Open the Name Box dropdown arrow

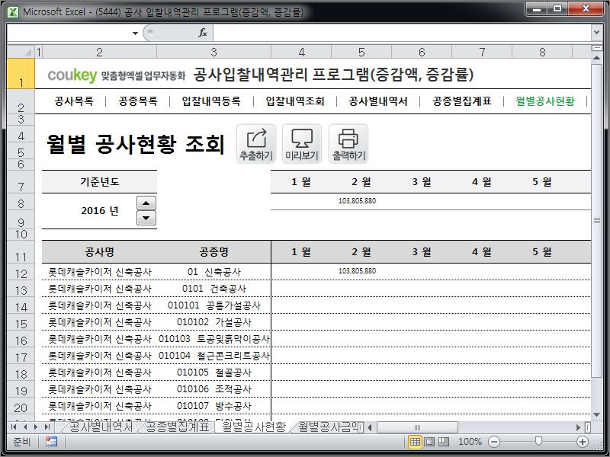[x=135, y=33]
